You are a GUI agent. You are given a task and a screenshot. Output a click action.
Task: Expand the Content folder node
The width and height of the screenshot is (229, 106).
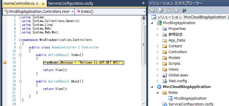pos(157,46)
